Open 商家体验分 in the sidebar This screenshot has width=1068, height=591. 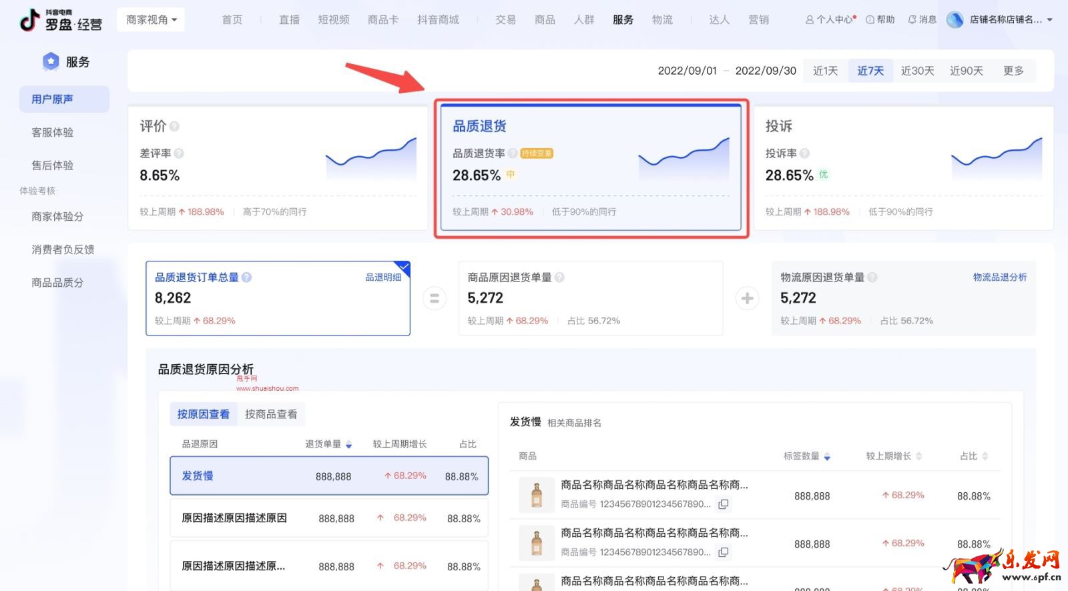click(x=57, y=216)
